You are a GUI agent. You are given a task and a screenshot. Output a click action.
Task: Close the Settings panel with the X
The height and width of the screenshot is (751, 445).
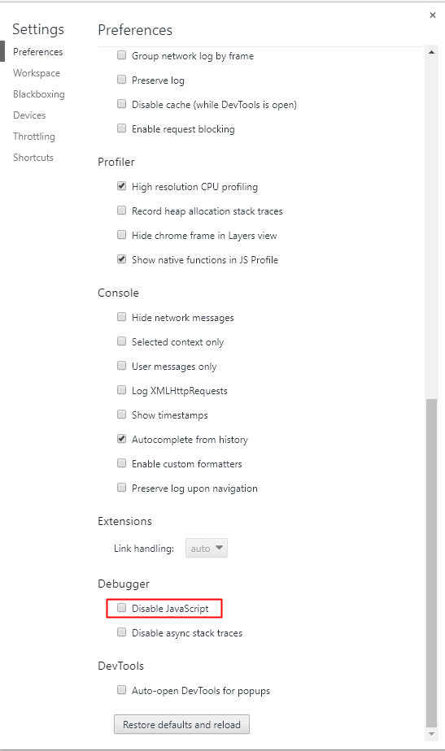433,15
